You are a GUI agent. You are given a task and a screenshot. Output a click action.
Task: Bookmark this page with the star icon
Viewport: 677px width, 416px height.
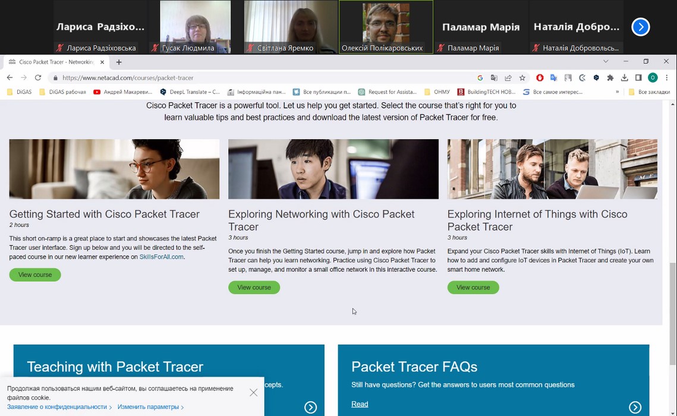point(522,78)
